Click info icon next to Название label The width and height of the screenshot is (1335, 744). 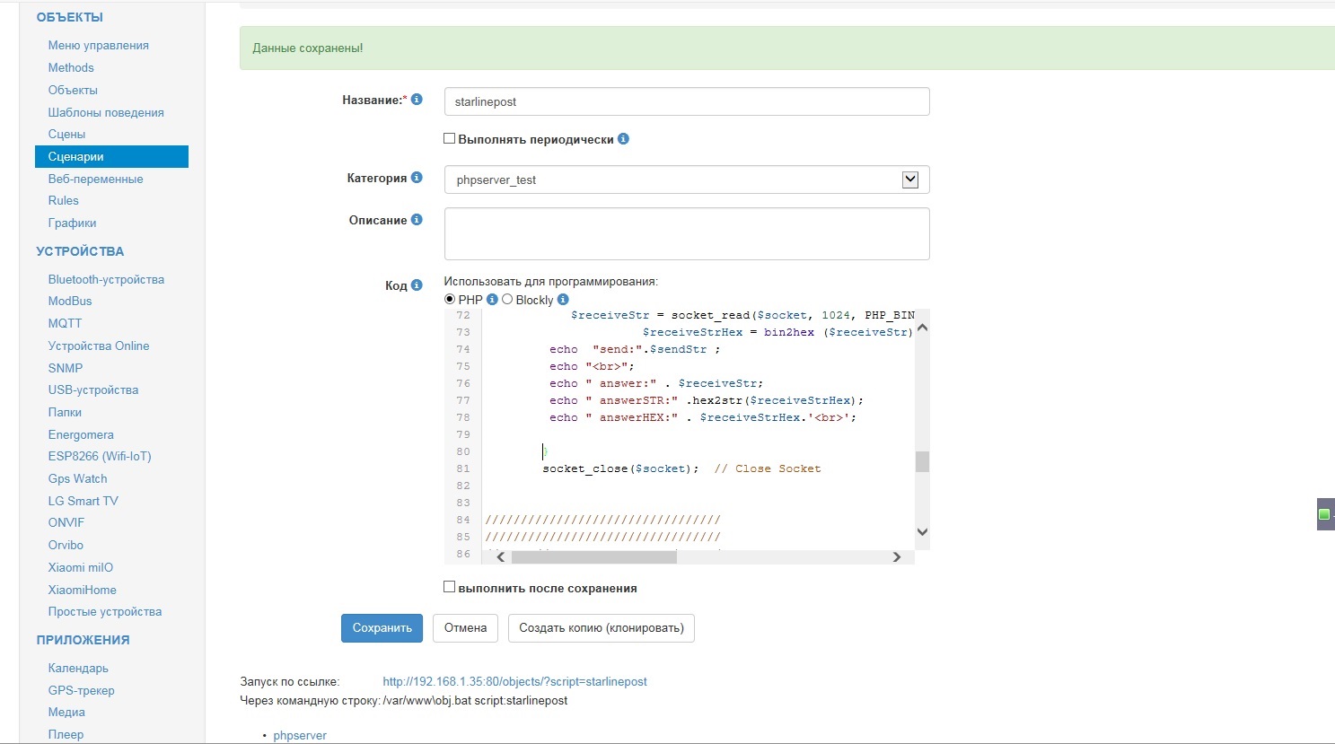tap(417, 100)
